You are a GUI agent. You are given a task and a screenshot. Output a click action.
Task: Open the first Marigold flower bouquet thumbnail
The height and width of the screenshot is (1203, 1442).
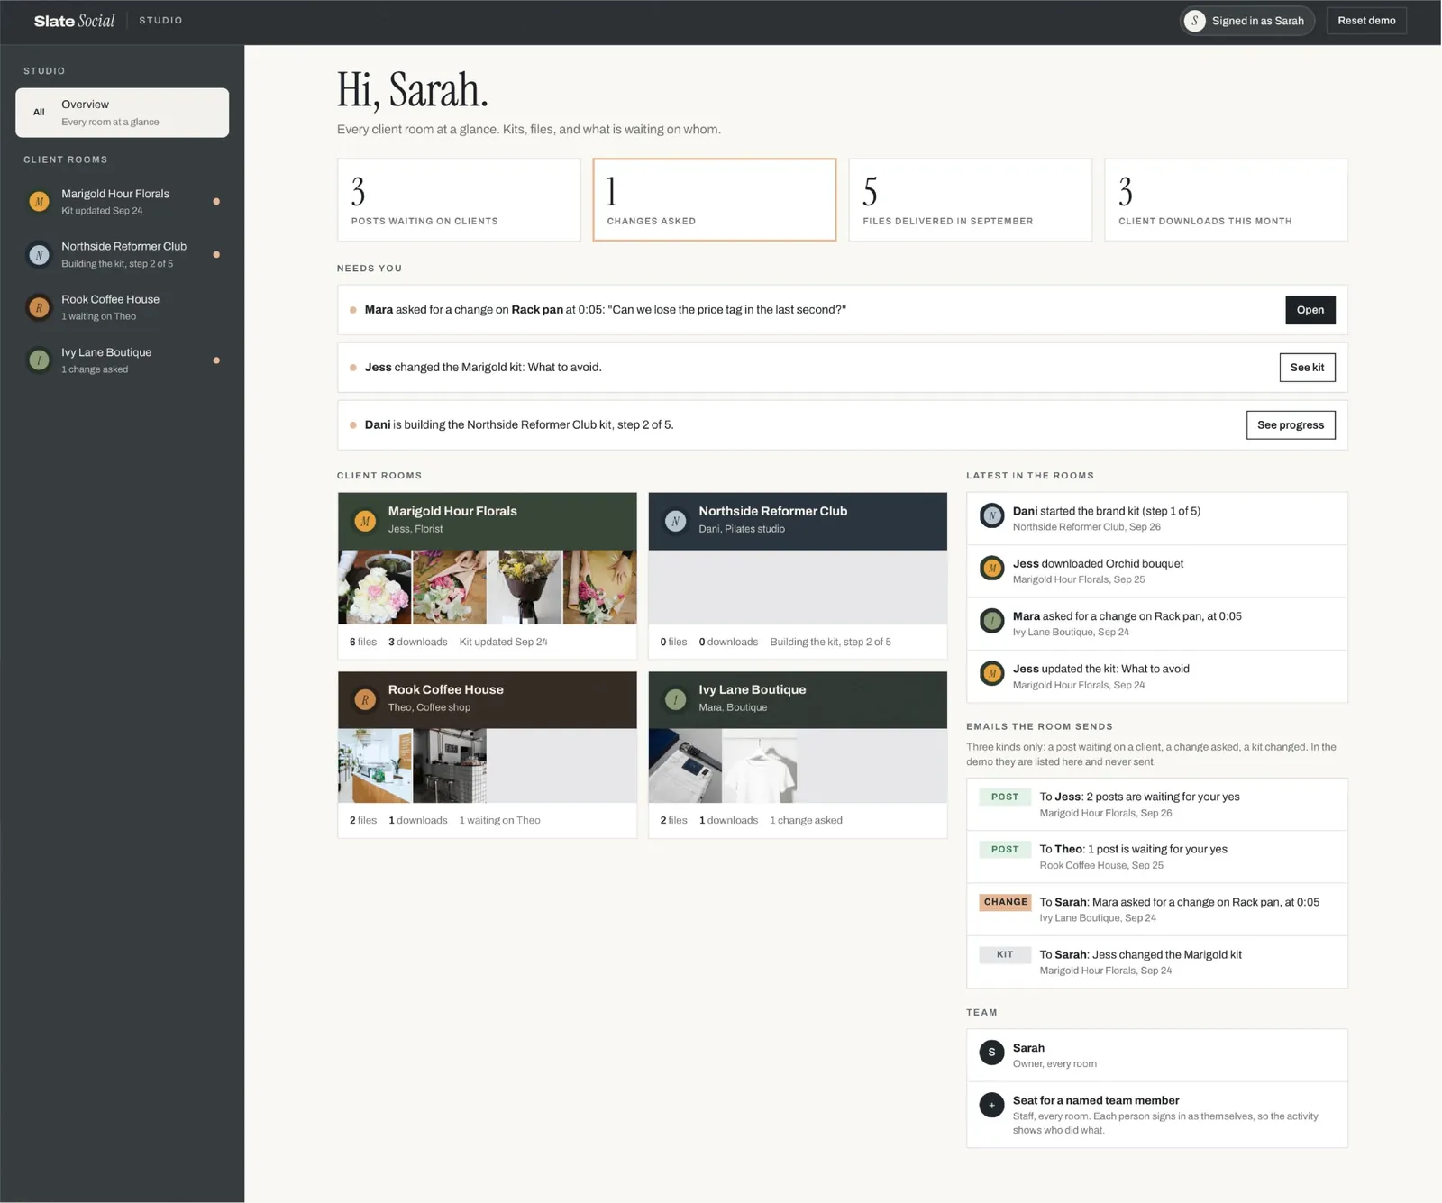(375, 588)
